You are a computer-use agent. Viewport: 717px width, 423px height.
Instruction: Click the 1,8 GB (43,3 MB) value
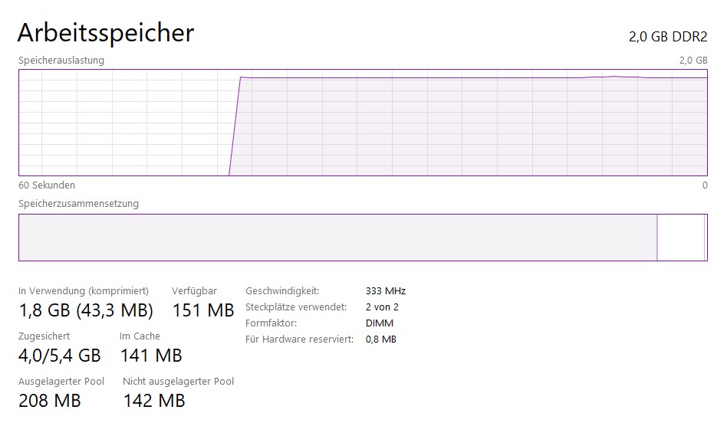pyautogui.click(x=86, y=310)
